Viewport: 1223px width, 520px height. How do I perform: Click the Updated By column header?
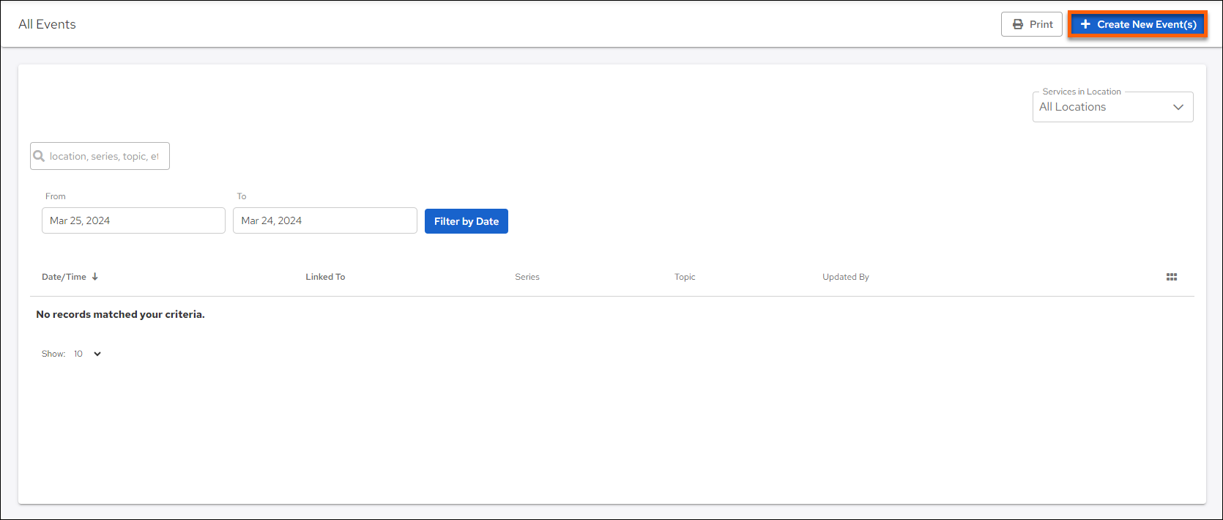click(845, 277)
